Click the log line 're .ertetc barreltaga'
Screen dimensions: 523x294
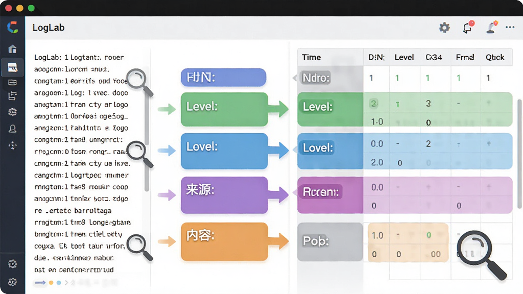[x=73, y=211]
